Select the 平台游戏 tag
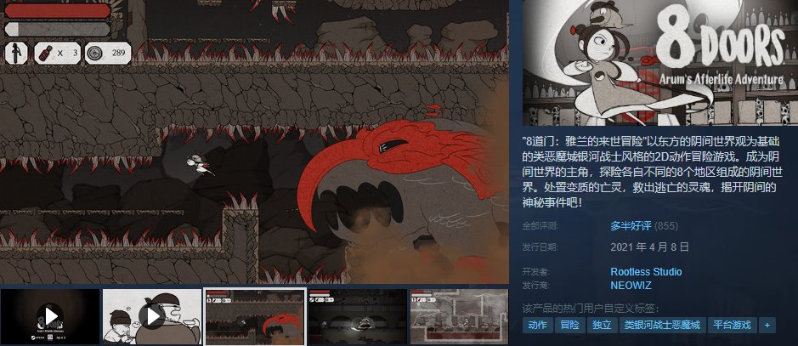The height and width of the screenshot is (346, 798). pyautogui.click(x=732, y=325)
